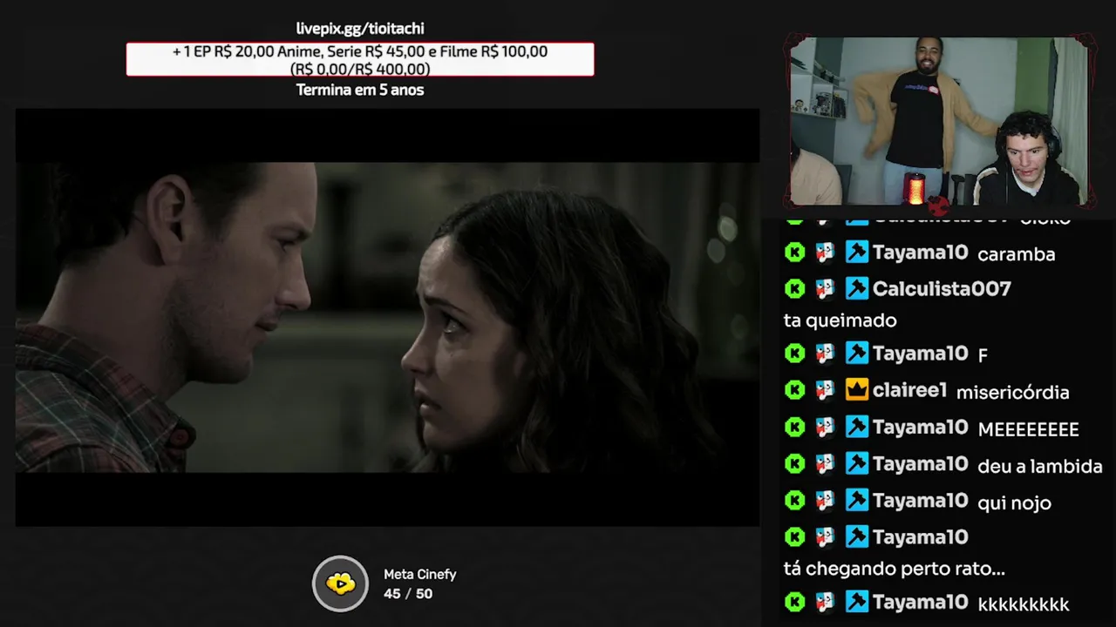Click the yellow Cinefy logo circle icon
This screenshot has height=627, width=1116.
[341, 583]
